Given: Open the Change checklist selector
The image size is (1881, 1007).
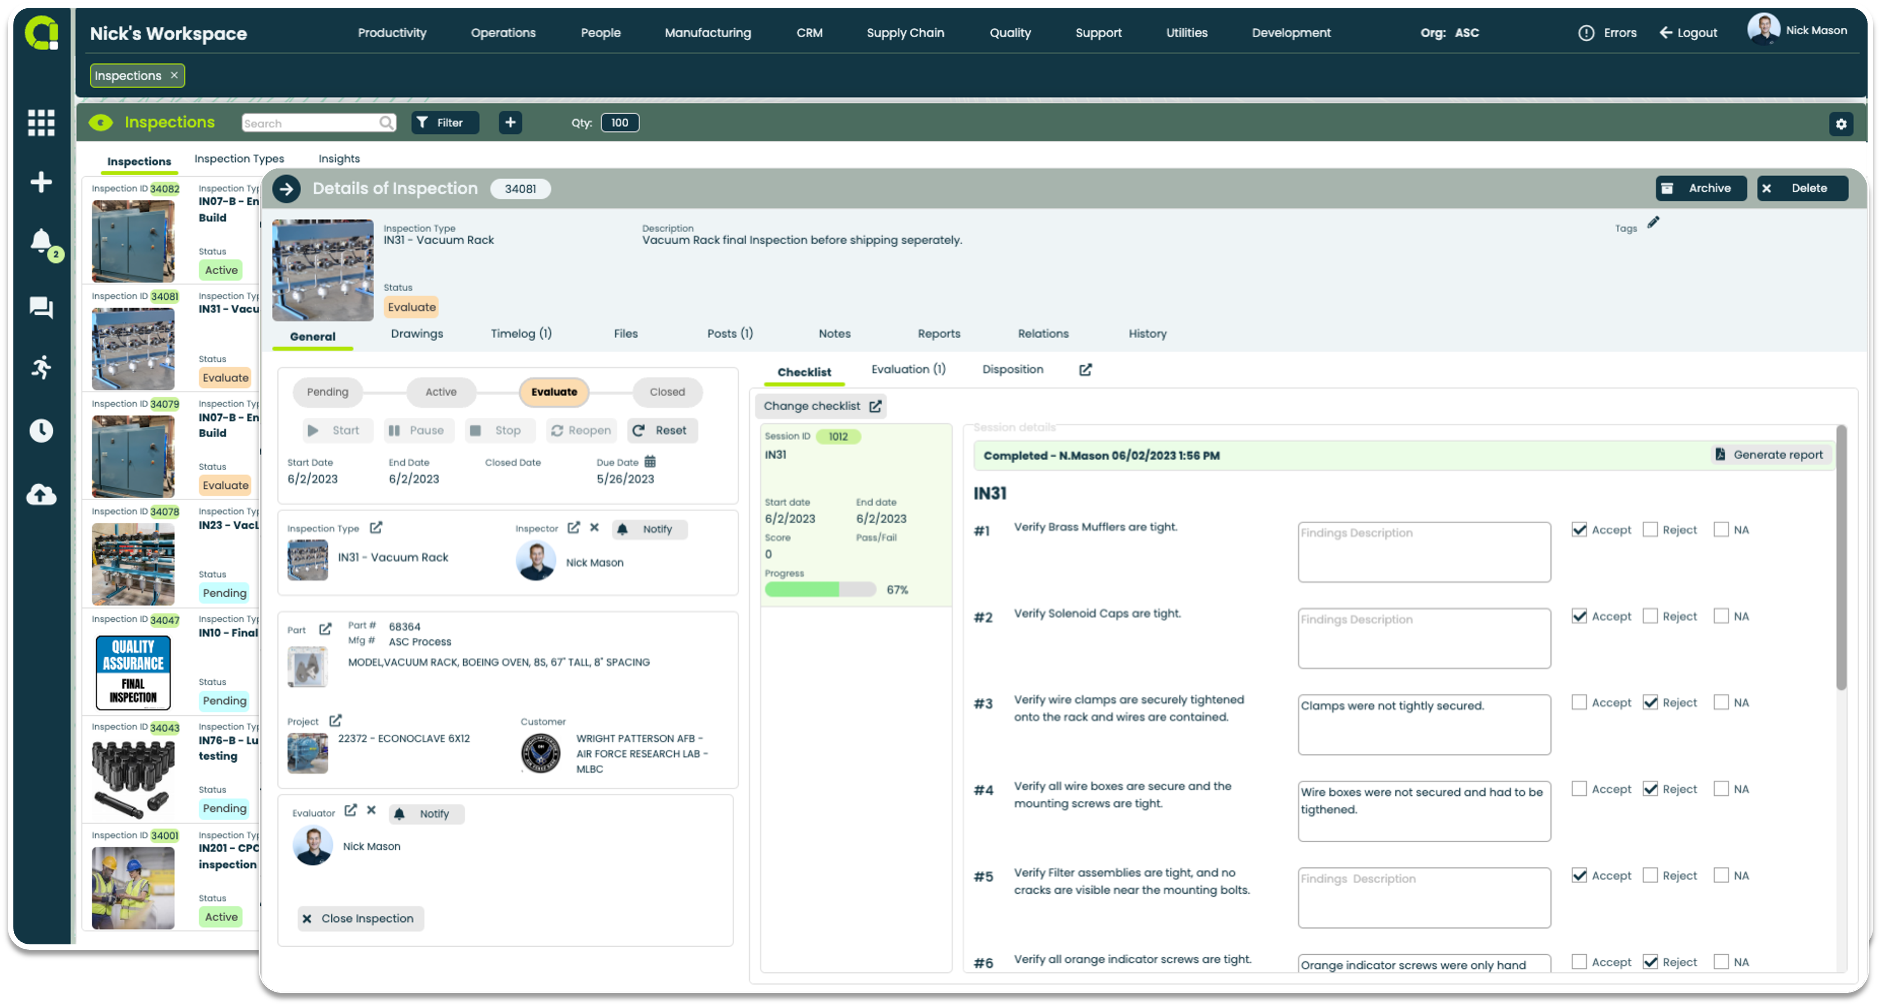Looking at the screenshot, I should click(822, 407).
